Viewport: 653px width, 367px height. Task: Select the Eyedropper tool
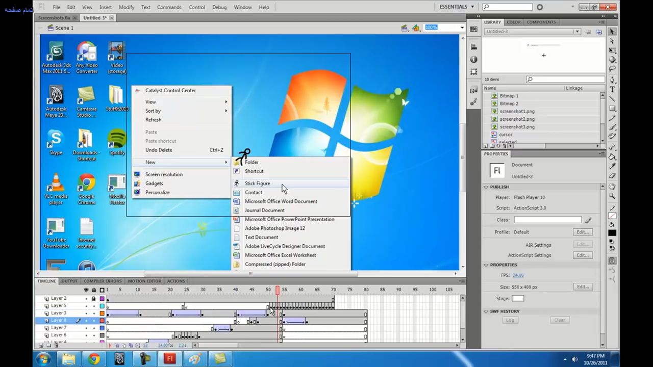pos(612,166)
